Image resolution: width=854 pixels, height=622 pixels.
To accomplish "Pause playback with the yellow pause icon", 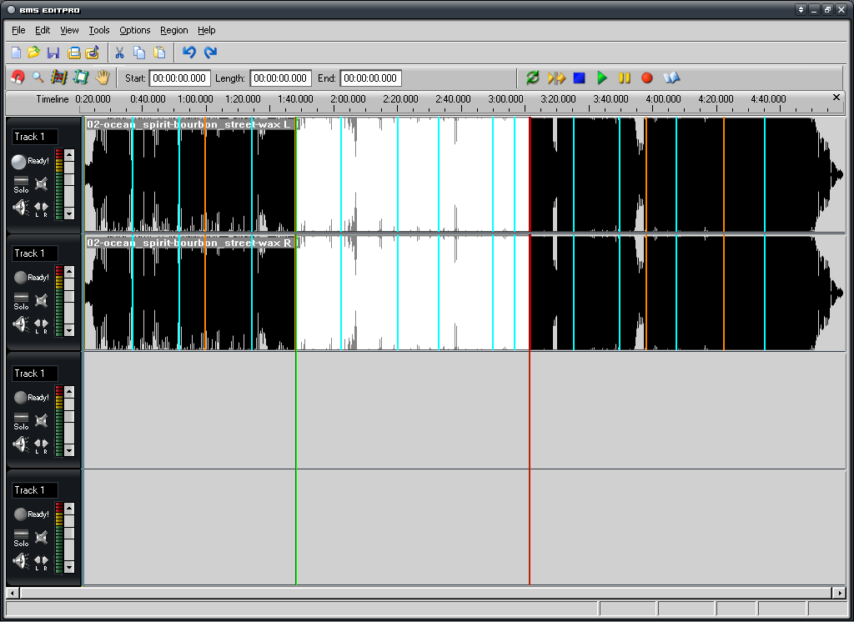I will click(x=624, y=78).
